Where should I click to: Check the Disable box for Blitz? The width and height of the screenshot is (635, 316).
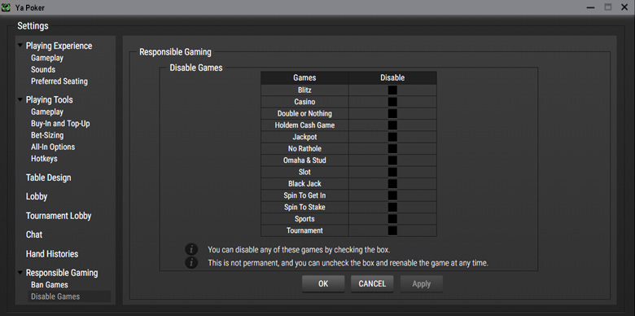[x=392, y=90]
